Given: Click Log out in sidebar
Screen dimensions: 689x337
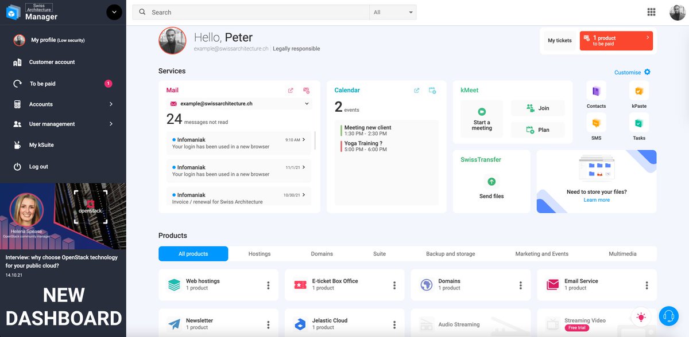Looking at the screenshot, I should click(38, 167).
